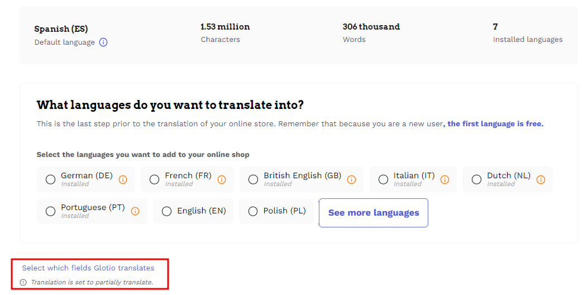The width and height of the screenshot is (588, 295).
Task: Open Select which fields Glotio translates link
Action: coord(88,268)
